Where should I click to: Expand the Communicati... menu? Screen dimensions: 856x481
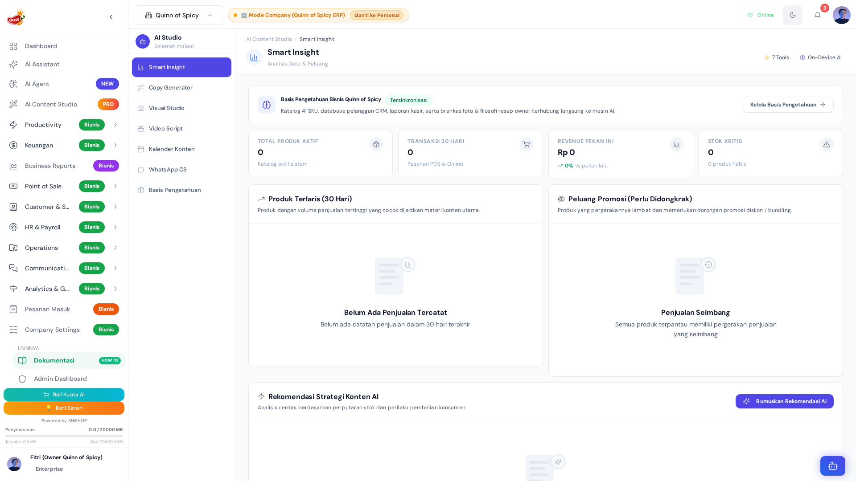pyautogui.click(x=115, y=268)
